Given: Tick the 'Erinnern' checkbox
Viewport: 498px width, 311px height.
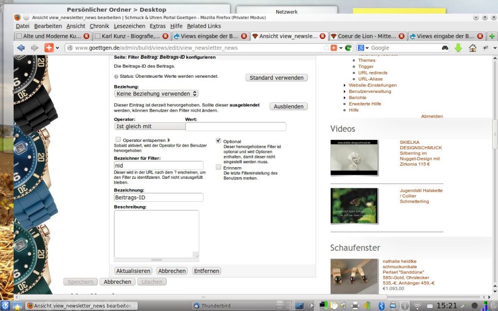Looking at the screenshot, I should point(218,167).
